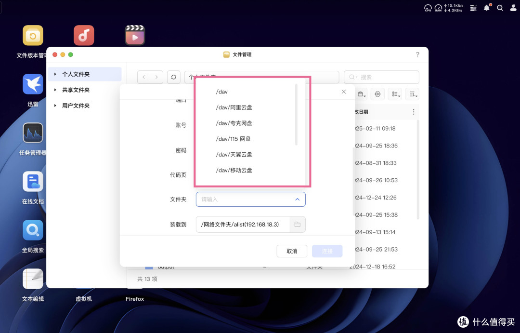Viewport: 520px width, 333px height.
Task: Expand the 个人文件夹 tree node
Action: point(55,74)
